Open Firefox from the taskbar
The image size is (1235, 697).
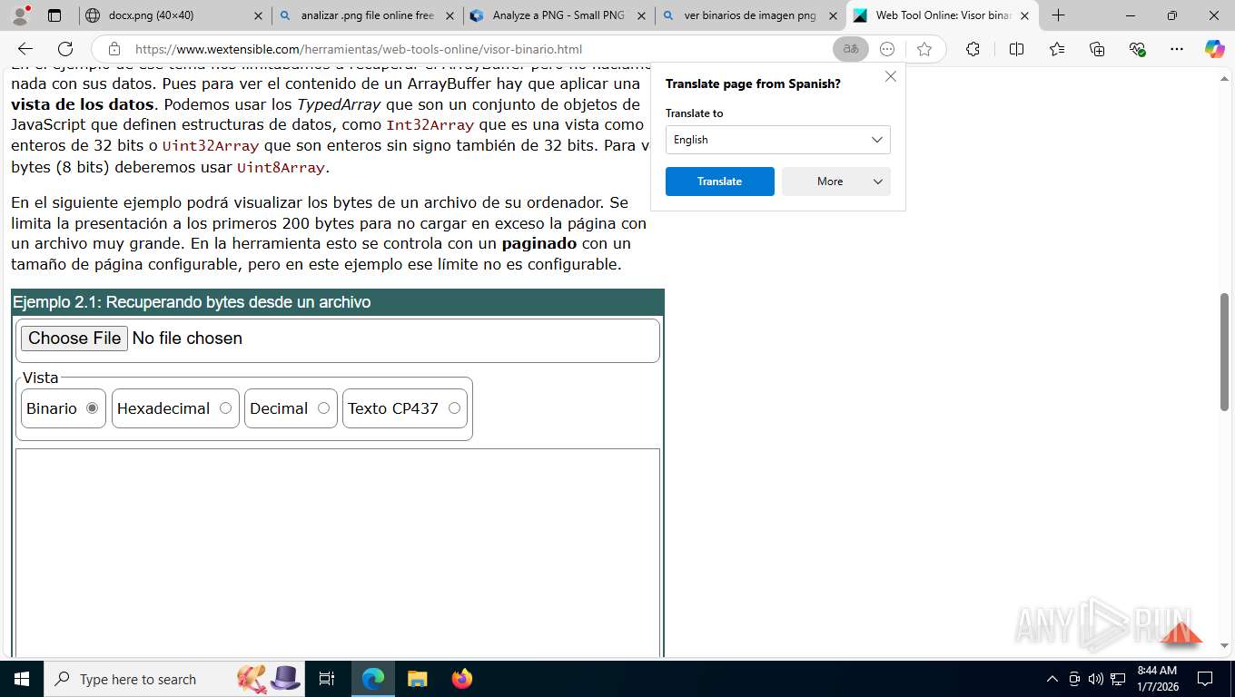point(461,679)
